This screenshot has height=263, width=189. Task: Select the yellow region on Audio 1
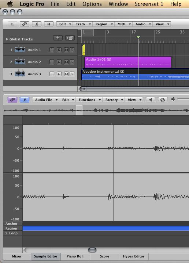(x=84, y=50)
